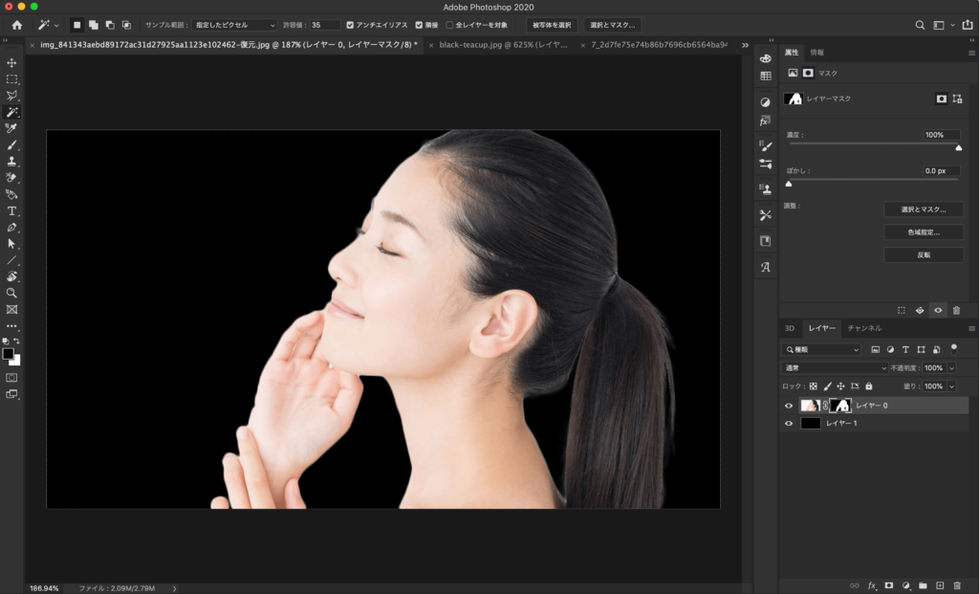Select the Eyedropper tool
The image size is (979, 594).
(x=11, y=128)
